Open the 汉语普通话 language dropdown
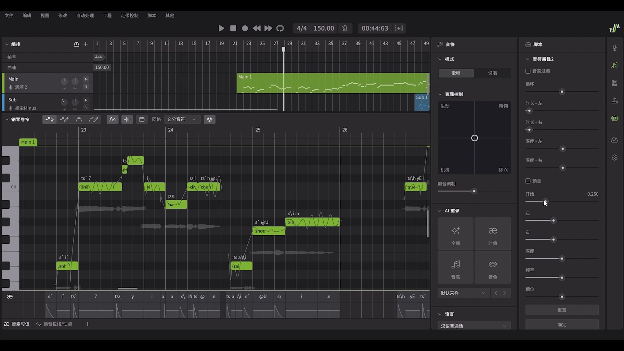 point(474,326)
